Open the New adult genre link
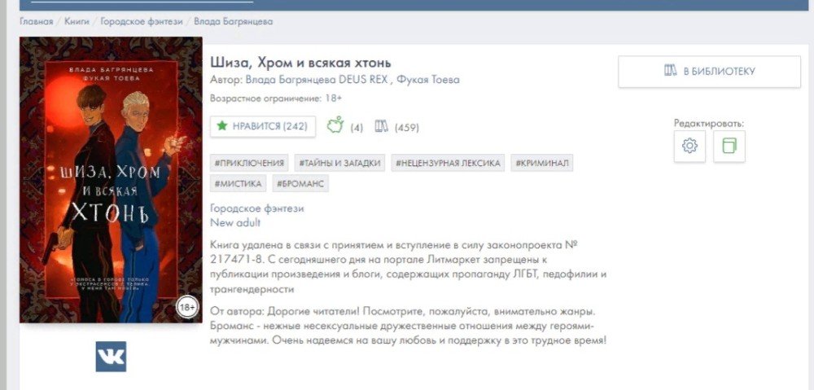The height and width of the screenshot is (390, 814). point(235,222)
